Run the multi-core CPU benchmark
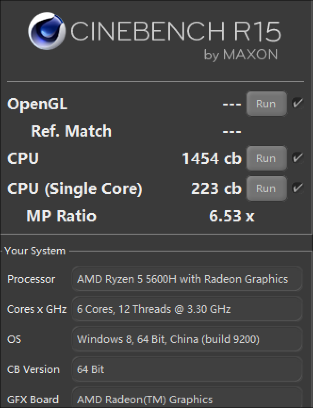 (266, 158)
